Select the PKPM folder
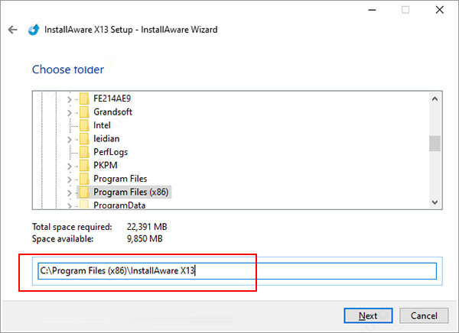This screenshot has height=333, width=459. click(x=106, y=166)
